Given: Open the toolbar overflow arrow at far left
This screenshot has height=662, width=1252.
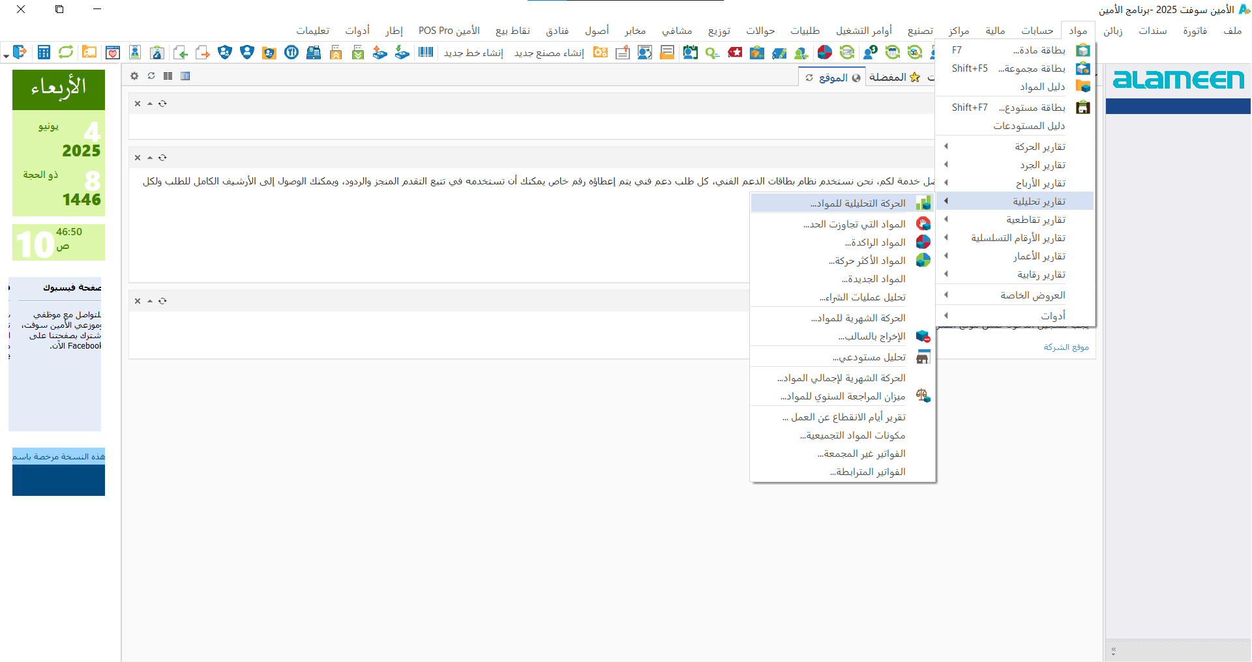Looking at the screenshot, I should [x=6, y=57].
